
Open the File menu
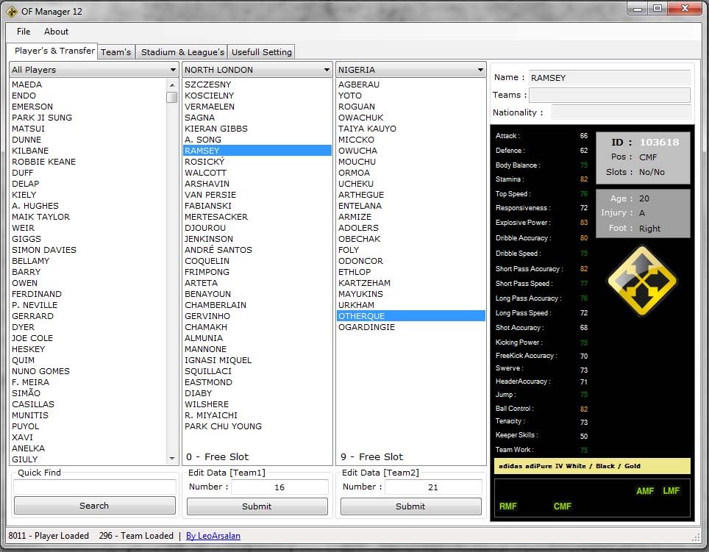click(x=24, y=32)
